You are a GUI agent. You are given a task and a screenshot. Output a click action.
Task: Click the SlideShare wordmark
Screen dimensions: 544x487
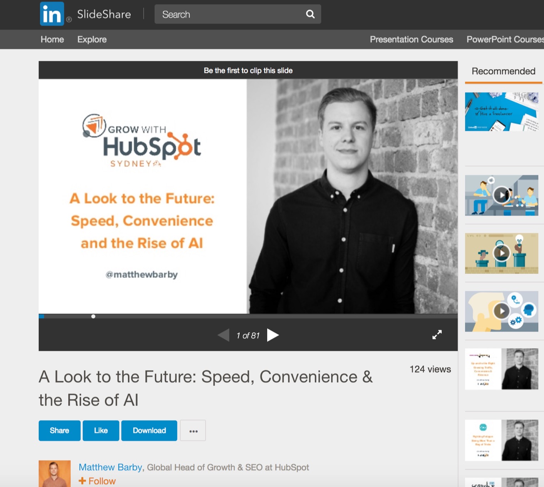coord(104,14)
